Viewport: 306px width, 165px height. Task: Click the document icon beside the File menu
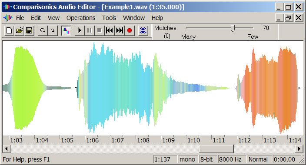coord(8,18)
